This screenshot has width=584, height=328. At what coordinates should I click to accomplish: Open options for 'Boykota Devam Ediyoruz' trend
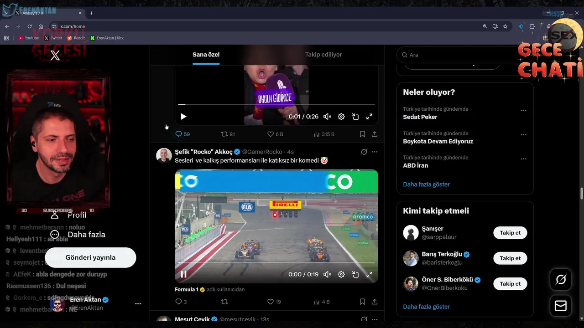pos(523,135)
